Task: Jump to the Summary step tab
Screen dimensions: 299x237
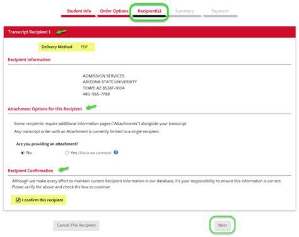Action: [185, 11]
